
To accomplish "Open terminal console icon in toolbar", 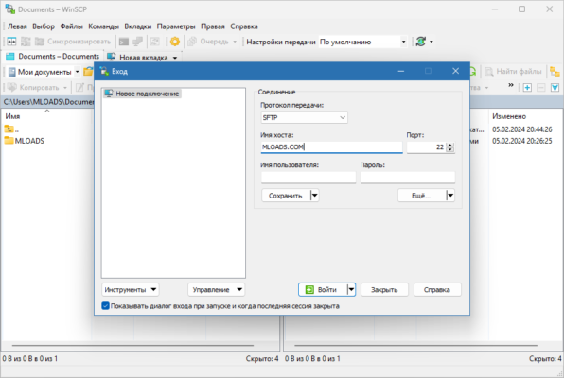I will [x=124, y=42].
